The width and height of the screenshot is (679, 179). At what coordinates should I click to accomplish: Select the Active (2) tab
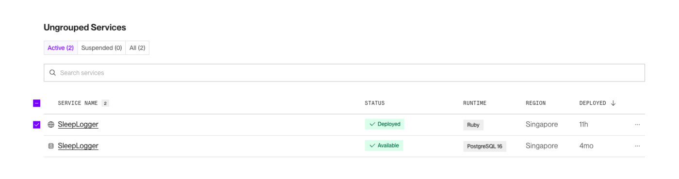coord(61,48)
